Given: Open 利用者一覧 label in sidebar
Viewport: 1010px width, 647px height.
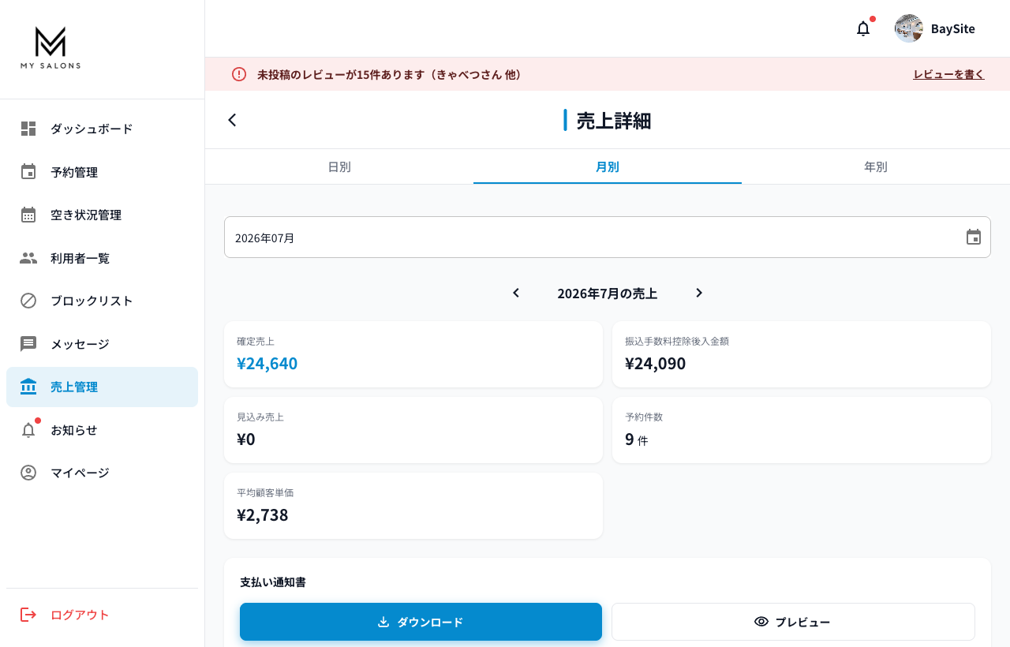Looking at the screenshot, I should pyautogui.click(x=80, y=258).
